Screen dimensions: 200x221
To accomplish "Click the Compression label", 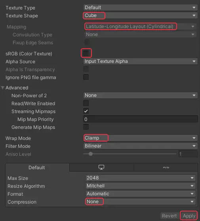I will coord(22,202).
